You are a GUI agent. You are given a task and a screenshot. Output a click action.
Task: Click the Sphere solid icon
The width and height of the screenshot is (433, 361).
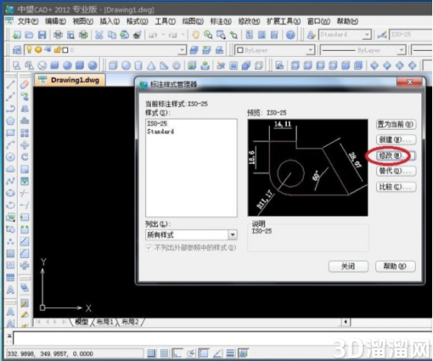pyautogui.click(x=126, y=66)
